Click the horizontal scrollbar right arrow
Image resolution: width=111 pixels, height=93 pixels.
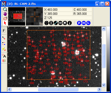tap(99, 89)
